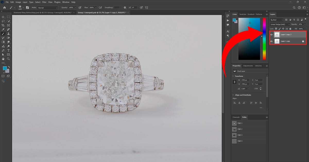Collapse the Transform section in Properties

click(233, 76)
